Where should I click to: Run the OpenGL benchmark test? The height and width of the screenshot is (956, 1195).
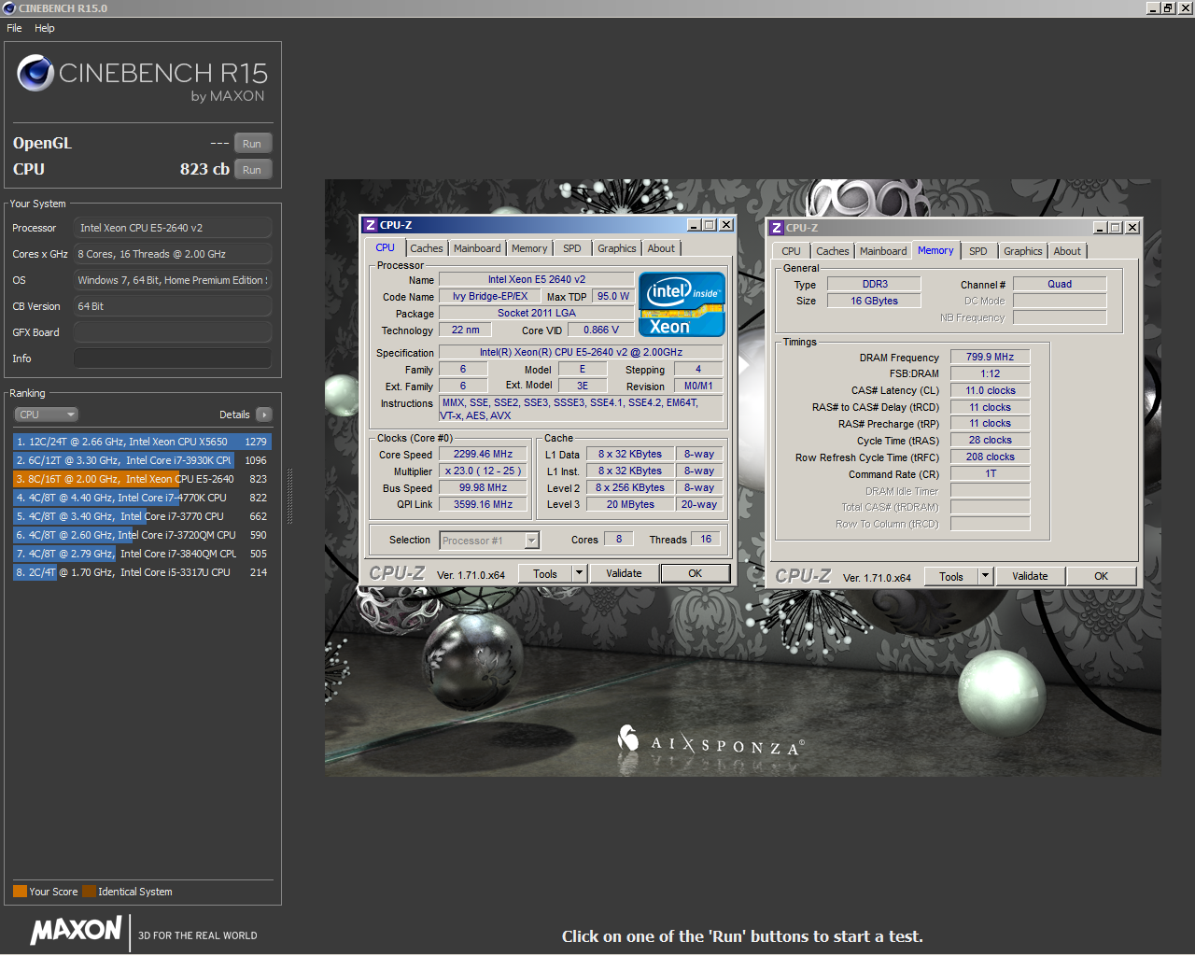tap(252, 143)
